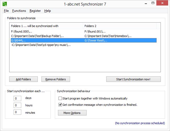
Task: Open the Register menu
Action: [35, 11]
